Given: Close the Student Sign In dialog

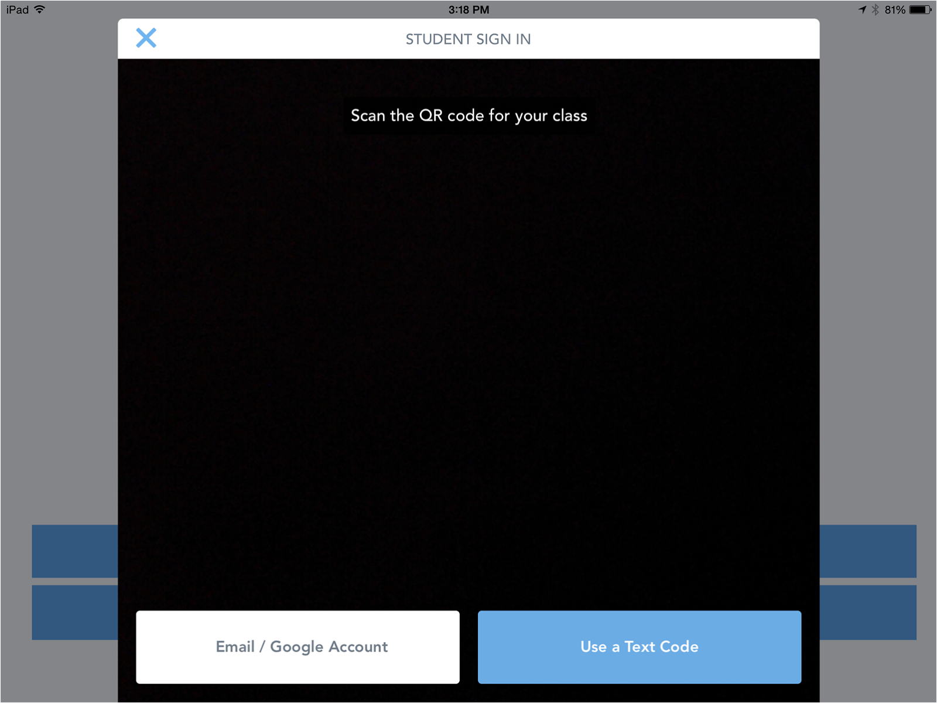Looking at the screenshot, I should pyautogui.click(x=146, y=38).
